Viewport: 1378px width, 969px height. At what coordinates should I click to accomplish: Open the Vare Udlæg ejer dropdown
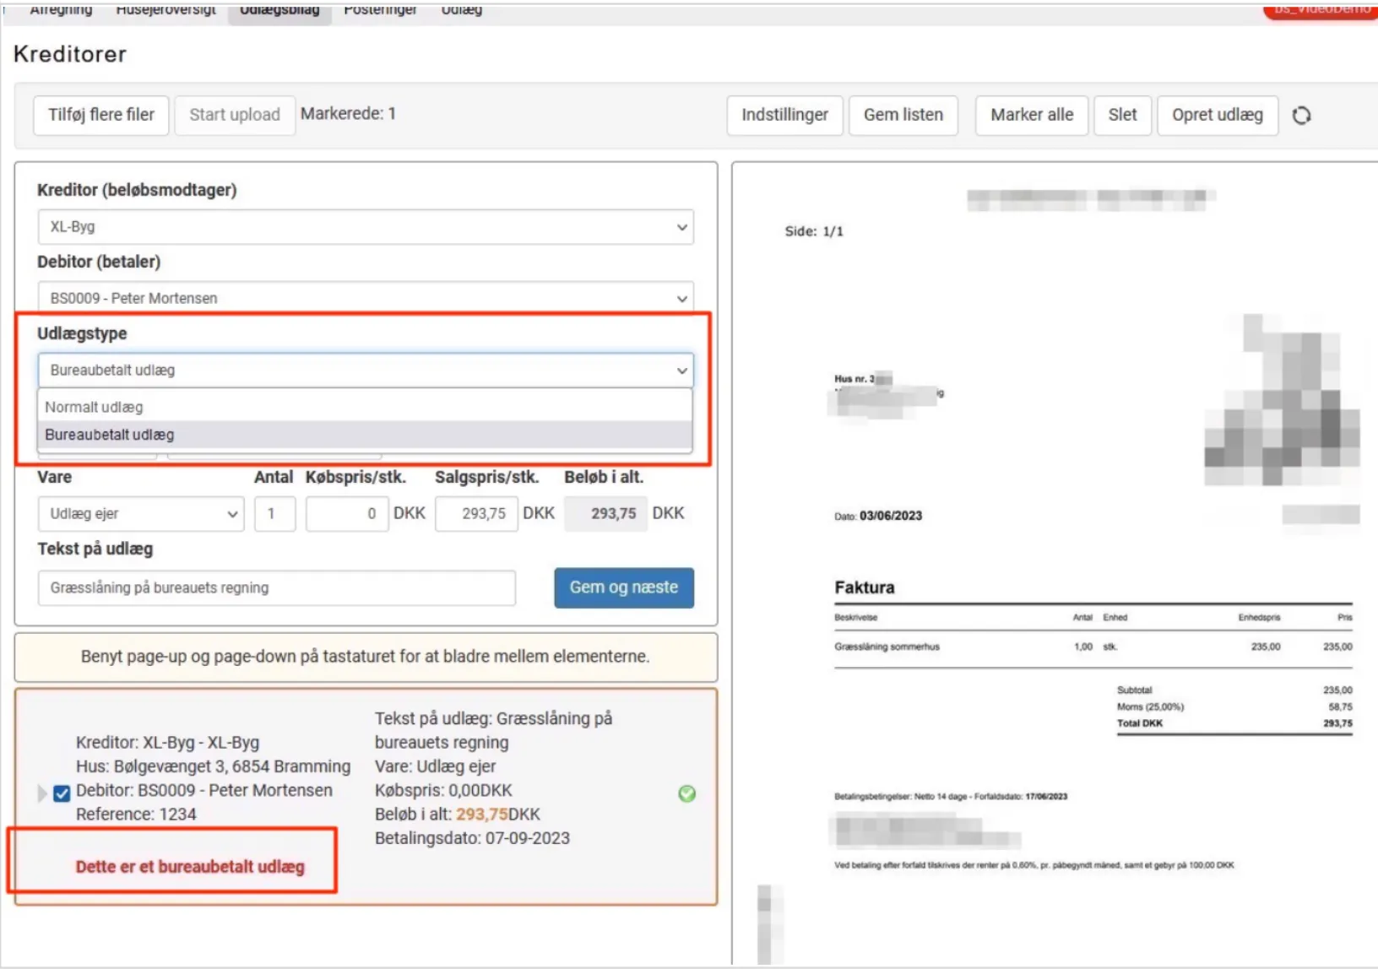pos(141,514)
